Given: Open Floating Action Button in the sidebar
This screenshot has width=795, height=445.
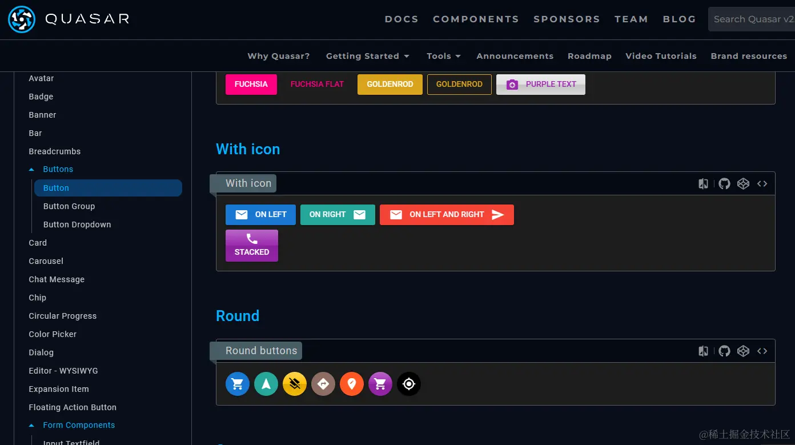Looking at the screenshot, I should 73,407.
